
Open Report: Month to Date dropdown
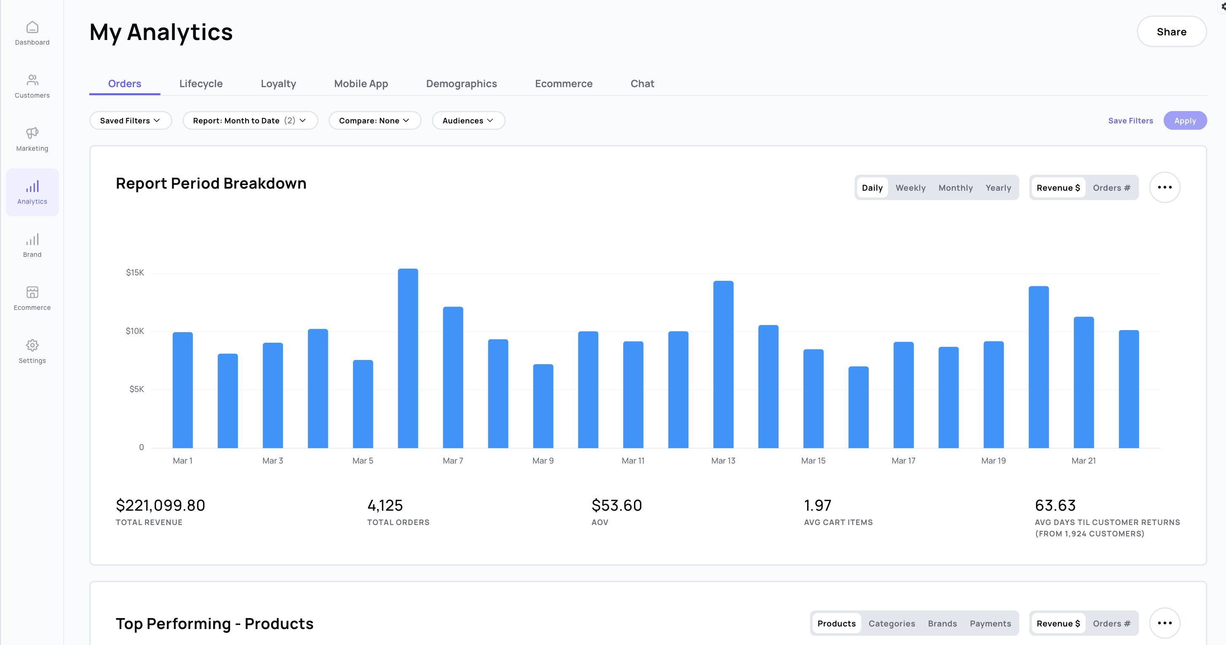point(250,121)
